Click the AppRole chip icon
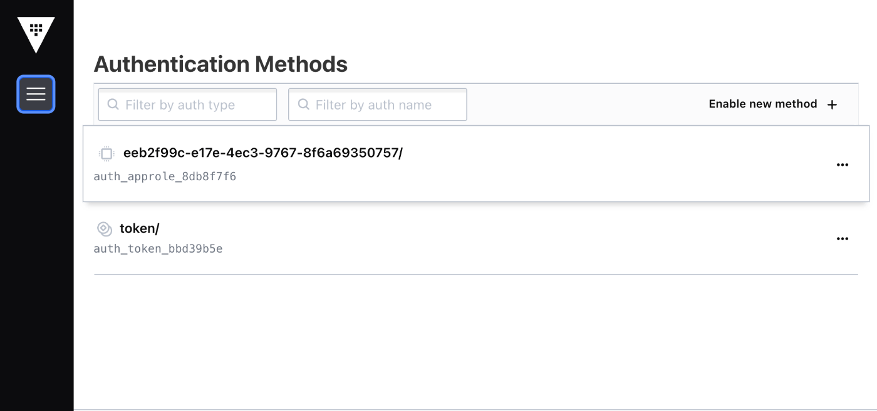 pyautogui.click(x=106, y=153)
